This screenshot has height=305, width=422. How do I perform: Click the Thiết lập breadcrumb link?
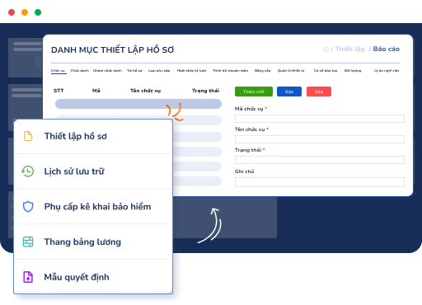point(350,49)
